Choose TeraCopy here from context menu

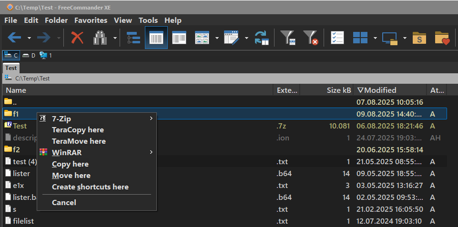pos(78,130)
